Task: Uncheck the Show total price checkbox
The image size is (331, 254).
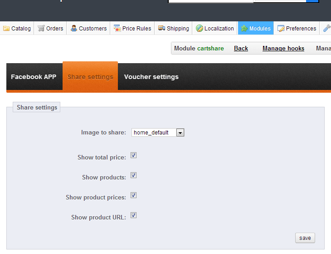Action: coord(133,155)
